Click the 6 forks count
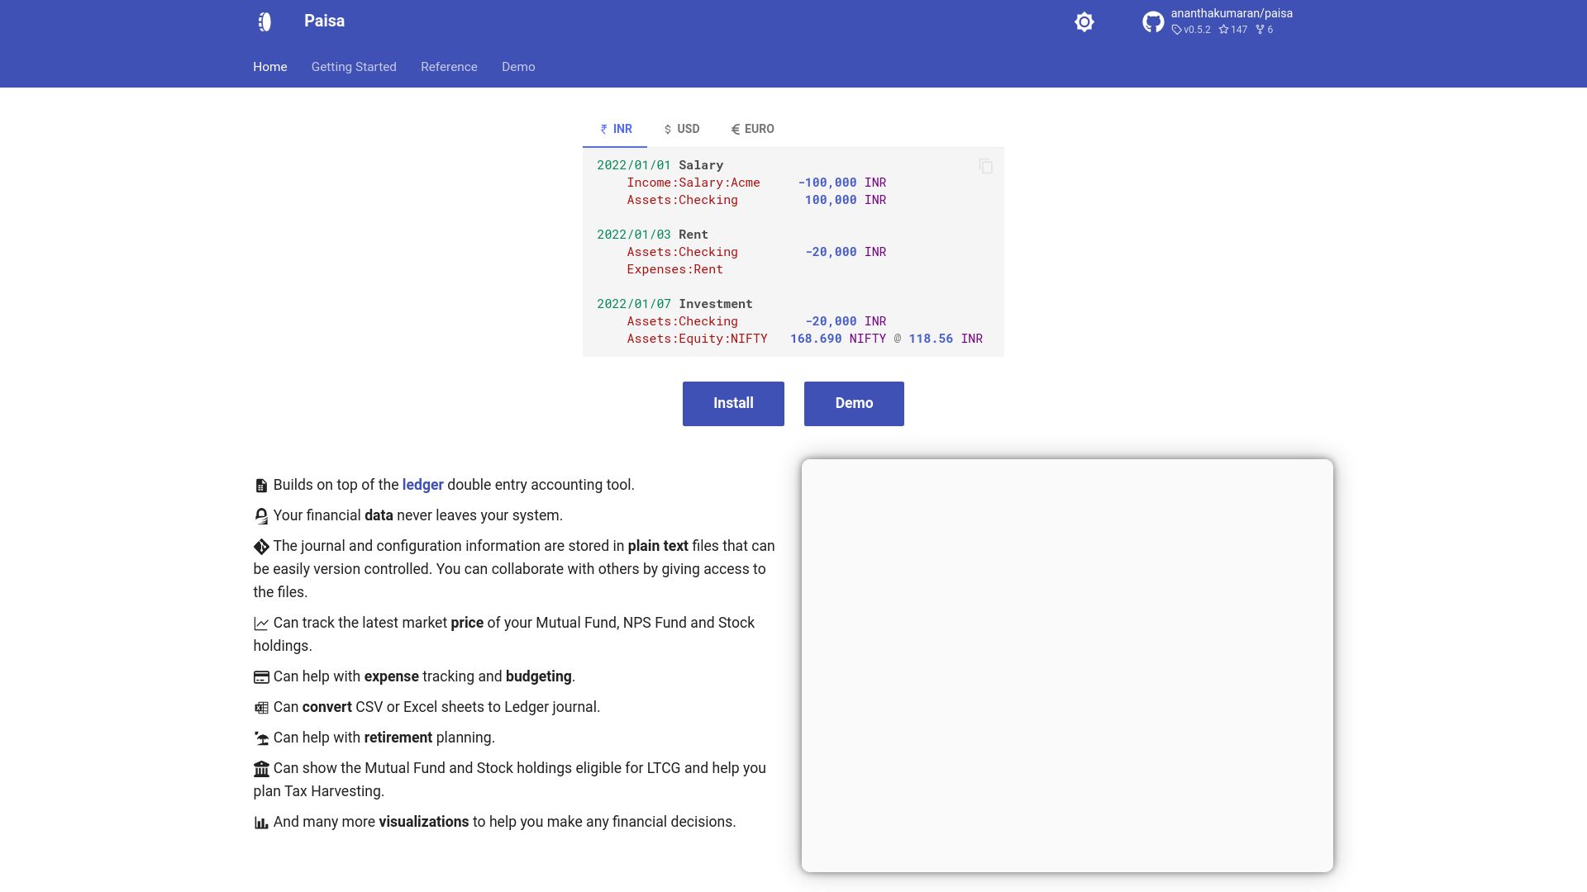Viewport: 1587px width, 892px height. [1265, 30]
